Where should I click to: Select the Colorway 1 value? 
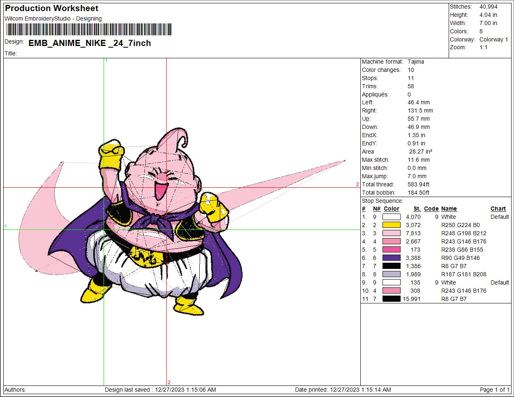point(493,39)
